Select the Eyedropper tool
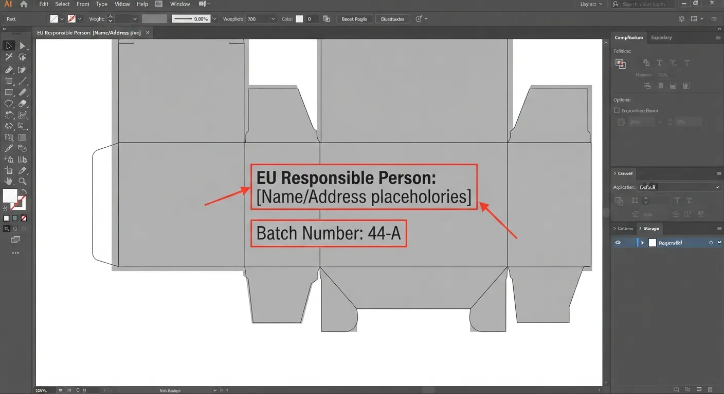Image resolution: width=724 pixels, height=394 pixels. point(9,148)
